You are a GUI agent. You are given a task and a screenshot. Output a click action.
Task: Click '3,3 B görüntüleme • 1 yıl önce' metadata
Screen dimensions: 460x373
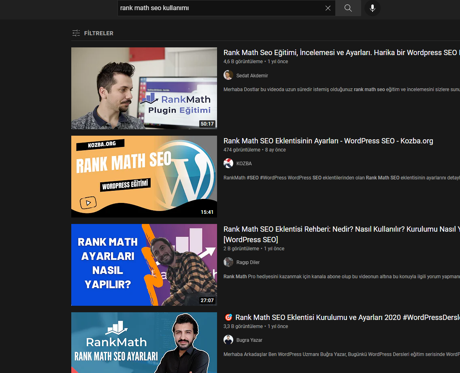click(256, 326)
